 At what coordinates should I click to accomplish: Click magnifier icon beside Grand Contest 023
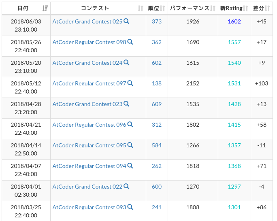coord(126,104)
